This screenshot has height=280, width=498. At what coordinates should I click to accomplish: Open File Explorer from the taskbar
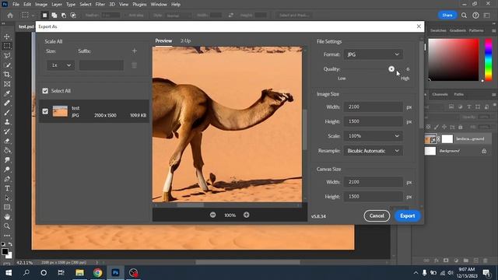click(x=79, y=273)
